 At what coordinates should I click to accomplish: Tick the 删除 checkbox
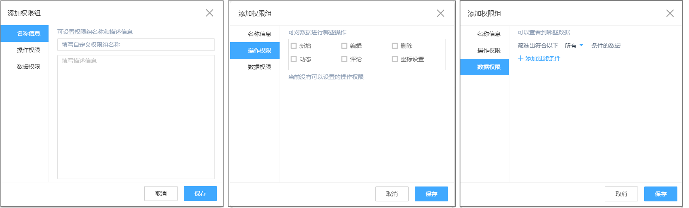click(x=395, y=46)
